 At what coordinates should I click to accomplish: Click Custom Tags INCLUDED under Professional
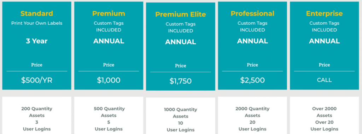(252, 26)
